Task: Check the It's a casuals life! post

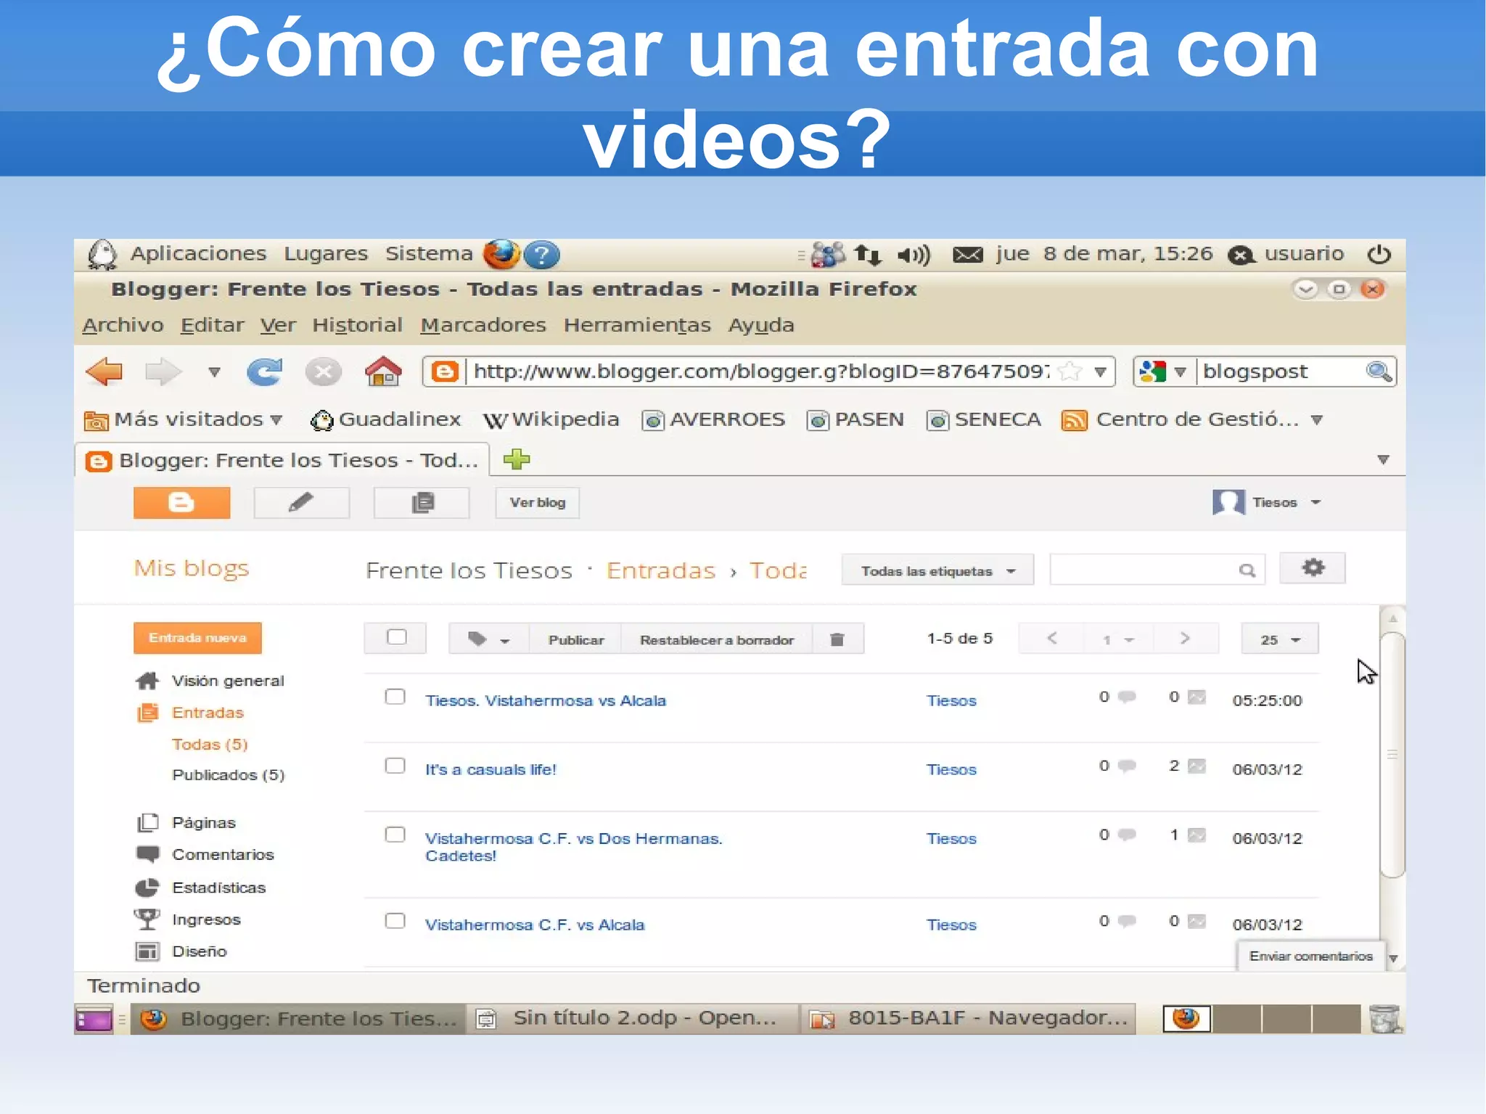Action: [x=395, y=766]
